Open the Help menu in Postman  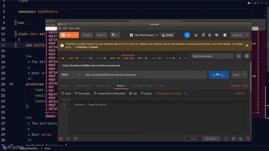click(x=77, y=28)
